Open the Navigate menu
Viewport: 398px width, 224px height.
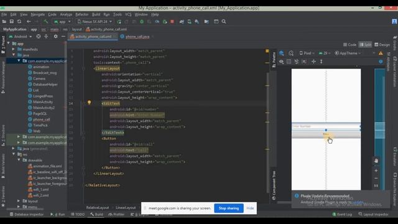(37, 14)
